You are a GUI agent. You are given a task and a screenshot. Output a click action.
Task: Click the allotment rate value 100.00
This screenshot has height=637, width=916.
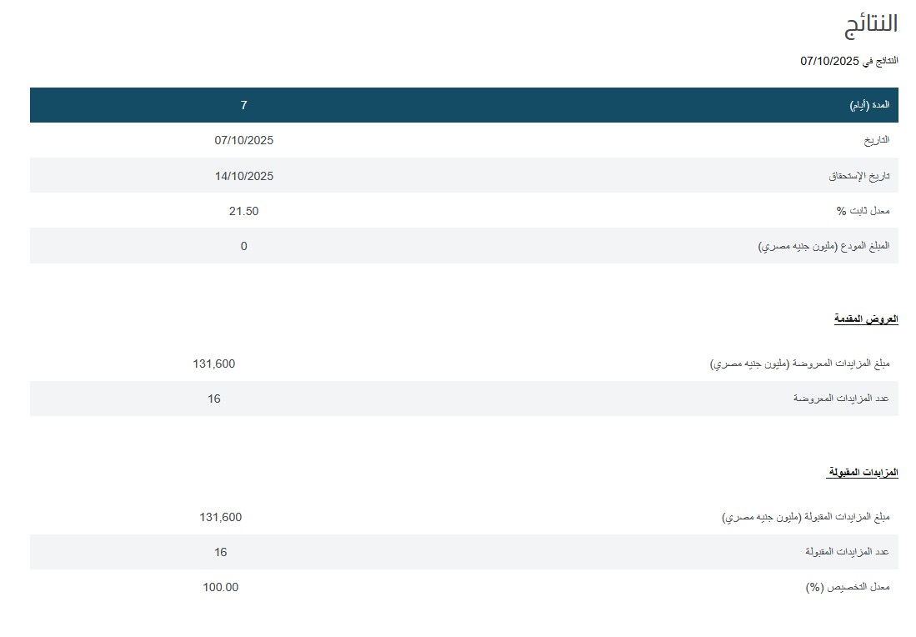click(221, 587)
